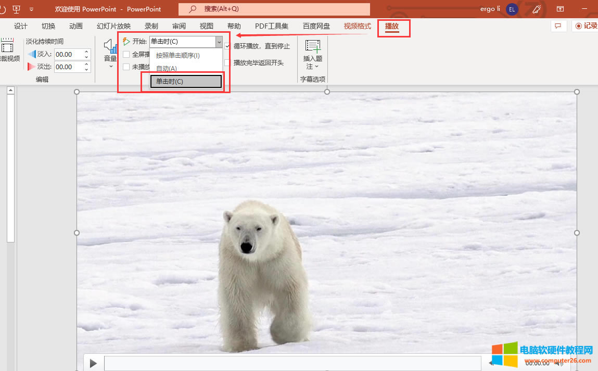Choose 自动(A) from the start dropdown list

pos(167,68)
